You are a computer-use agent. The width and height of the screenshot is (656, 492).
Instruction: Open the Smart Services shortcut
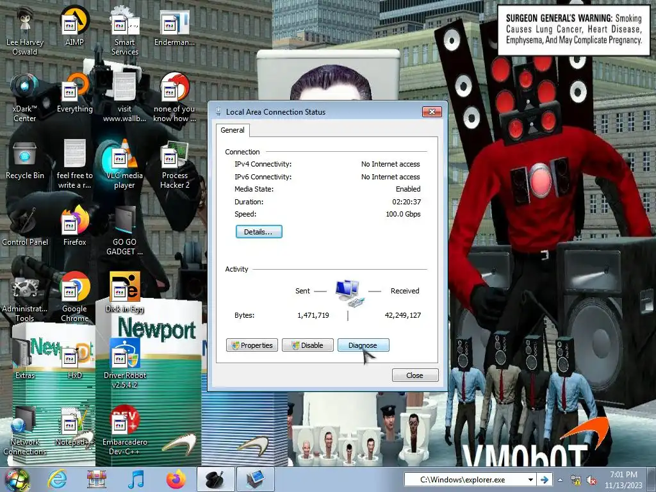pos(125,31)
